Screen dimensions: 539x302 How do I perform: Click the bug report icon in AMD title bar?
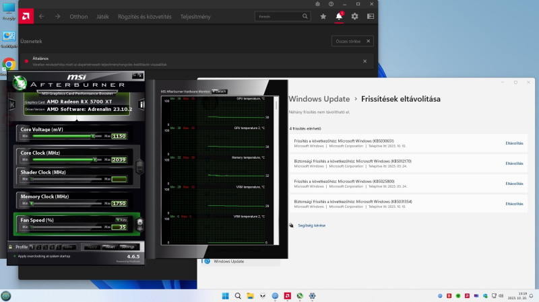click(x=317, y=4)
